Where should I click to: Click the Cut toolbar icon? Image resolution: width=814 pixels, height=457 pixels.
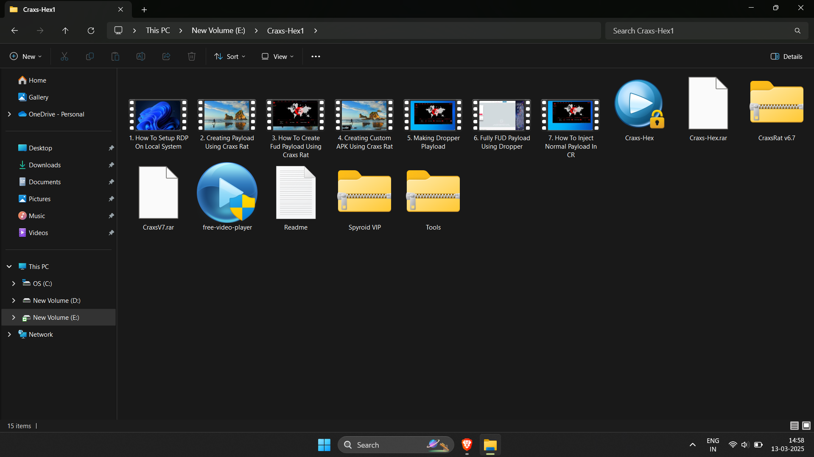tap(64, 56)
